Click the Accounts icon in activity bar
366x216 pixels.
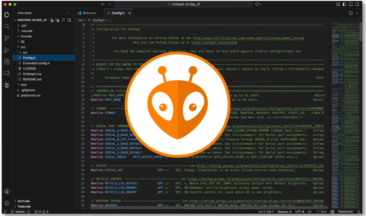coord(7,191)
